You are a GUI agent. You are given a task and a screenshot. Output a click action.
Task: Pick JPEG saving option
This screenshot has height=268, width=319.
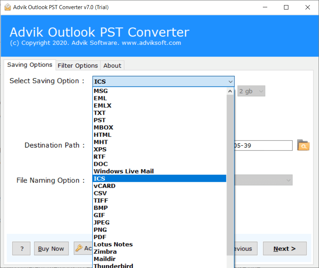(x=160, y=223)
